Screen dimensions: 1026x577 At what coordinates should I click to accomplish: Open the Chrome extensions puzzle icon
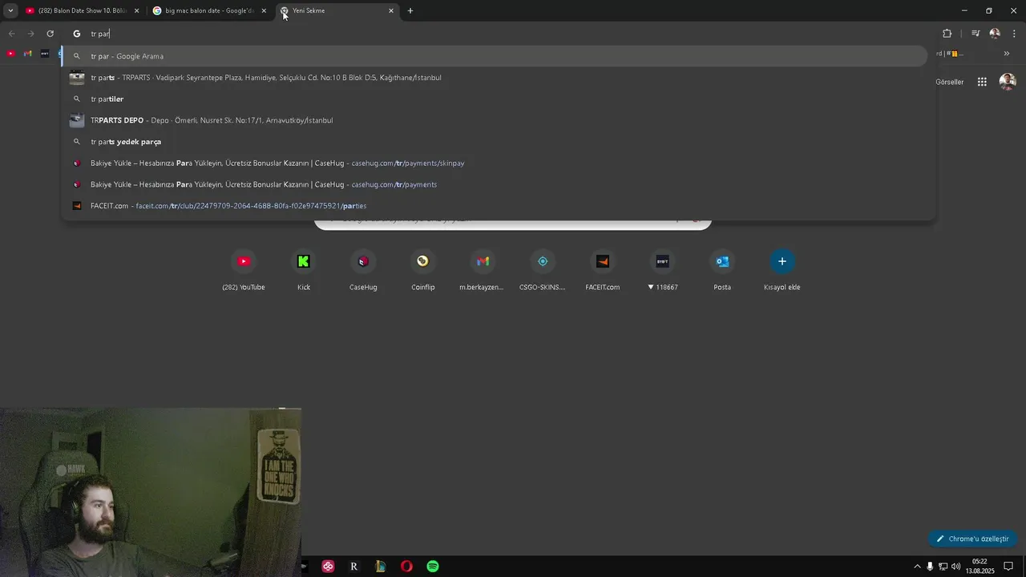947,34
